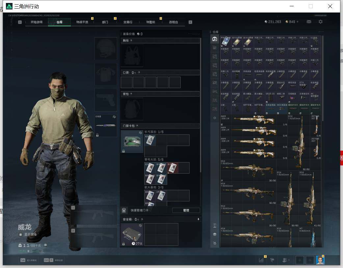Open the 部门 tab
The height and width of the screenshot is (268, 343).
(105, 22)
